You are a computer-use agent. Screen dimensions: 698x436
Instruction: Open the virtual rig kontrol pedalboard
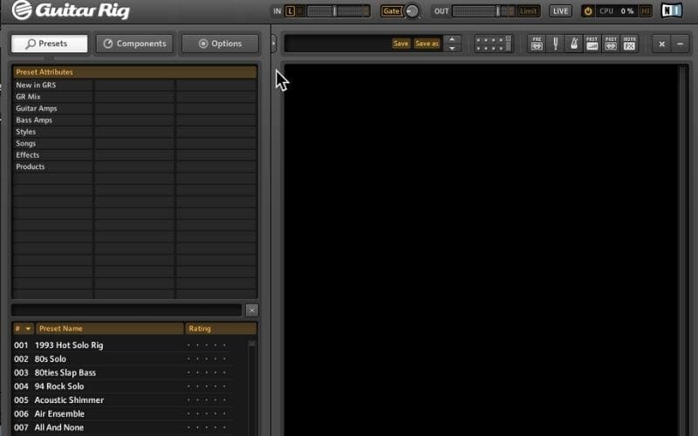click(x=493, y=44)
